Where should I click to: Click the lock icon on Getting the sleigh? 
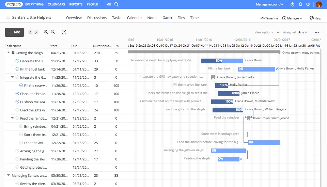coord(13,53)
